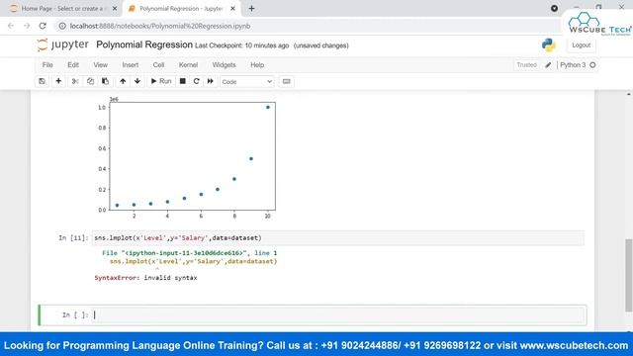
Task: Cut selected cells with the scissors icon
Action: (75, 81)
